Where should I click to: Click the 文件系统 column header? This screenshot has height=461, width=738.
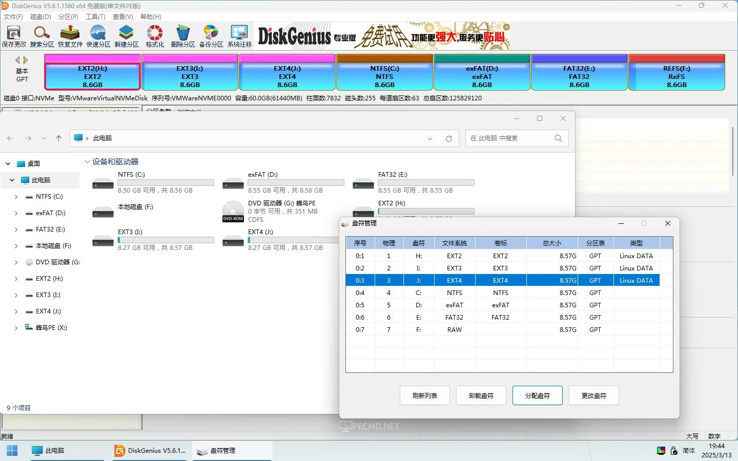point(455,243)
